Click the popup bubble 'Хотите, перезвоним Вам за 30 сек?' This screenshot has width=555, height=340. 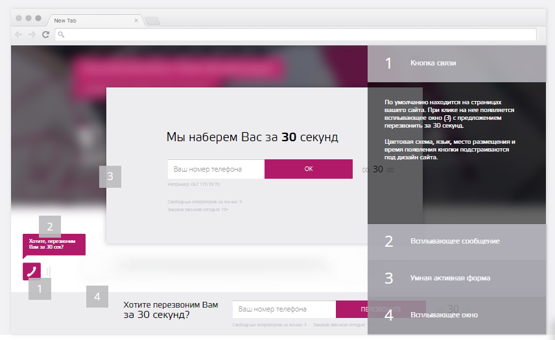coord(54,245)
